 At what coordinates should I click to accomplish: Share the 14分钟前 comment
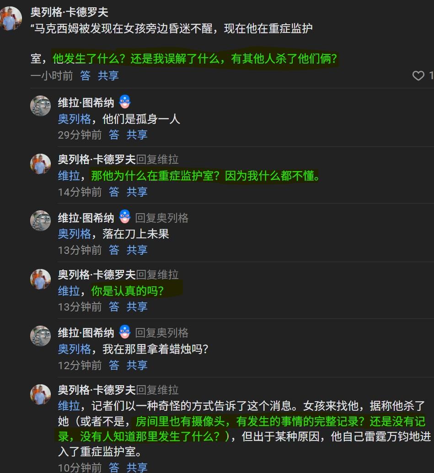pos(137,192)
